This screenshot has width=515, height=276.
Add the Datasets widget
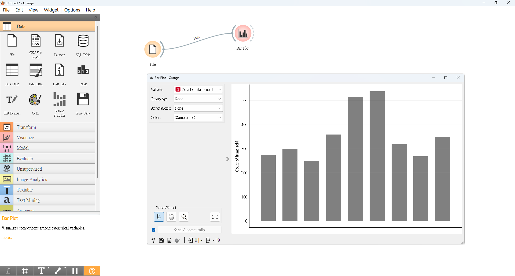59,45
